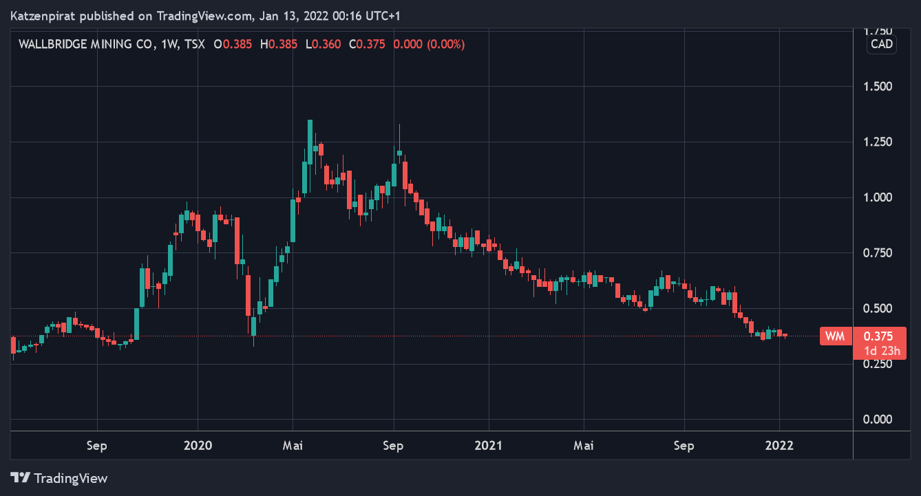
Task: Select the 1W interval in the legend
Action: [169, 44]
